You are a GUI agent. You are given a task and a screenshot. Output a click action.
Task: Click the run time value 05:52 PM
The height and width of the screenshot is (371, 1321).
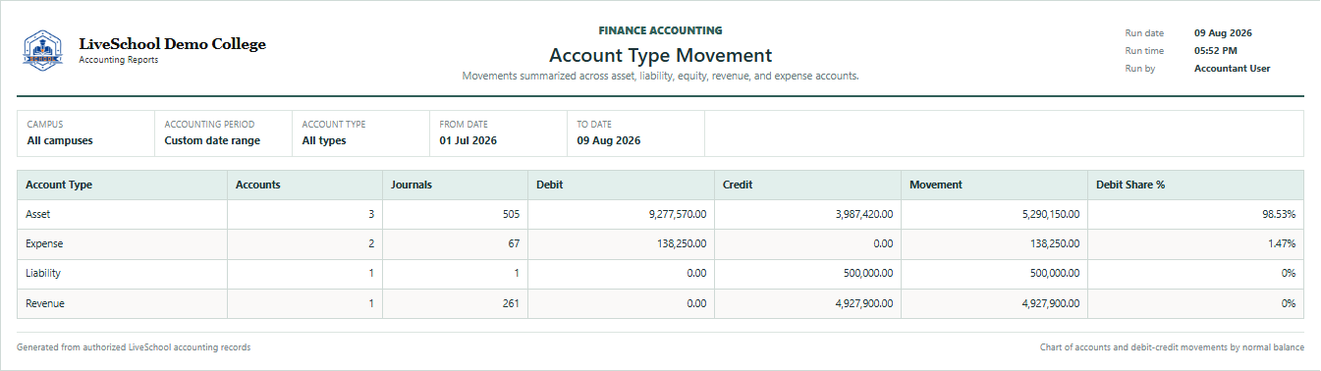click(1216, 51)
